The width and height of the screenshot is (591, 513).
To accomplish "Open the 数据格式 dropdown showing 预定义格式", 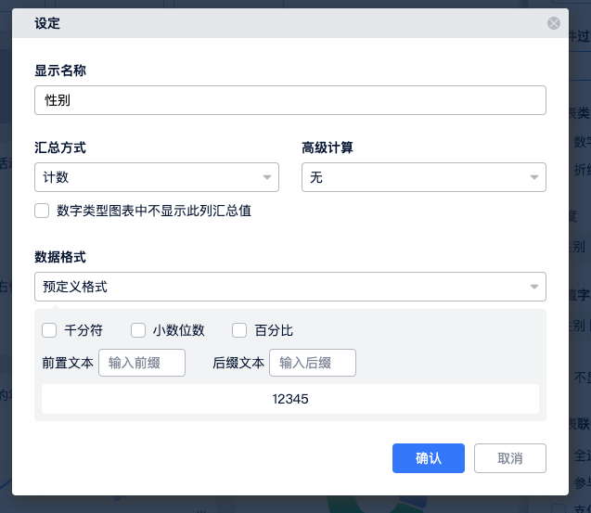I will click(x=289, y=287).
